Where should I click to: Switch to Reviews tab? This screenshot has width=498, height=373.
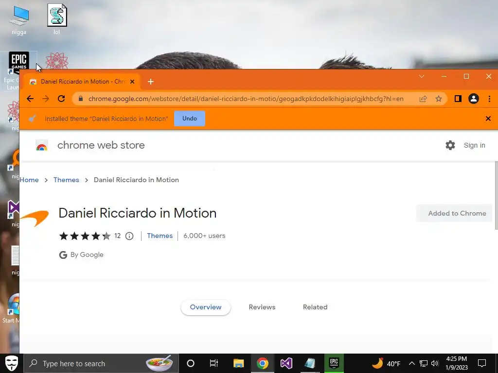(262, 307)
